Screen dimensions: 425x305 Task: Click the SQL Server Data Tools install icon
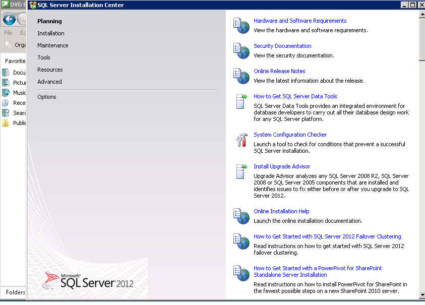coord(242,101)
